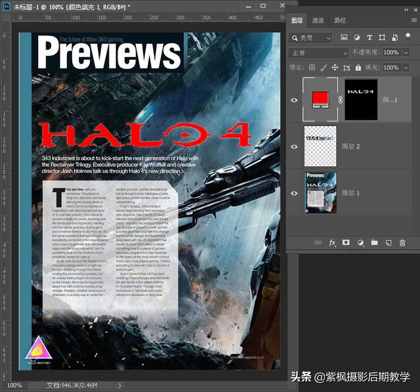Hide the 图层 2 layer
Screen dimensions: 420x392
tap(294, 146)
